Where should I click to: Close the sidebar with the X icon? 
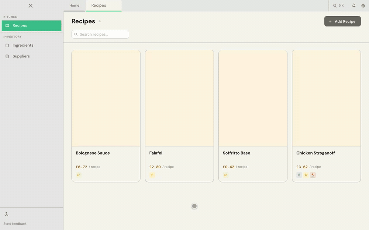pos(31,6)
